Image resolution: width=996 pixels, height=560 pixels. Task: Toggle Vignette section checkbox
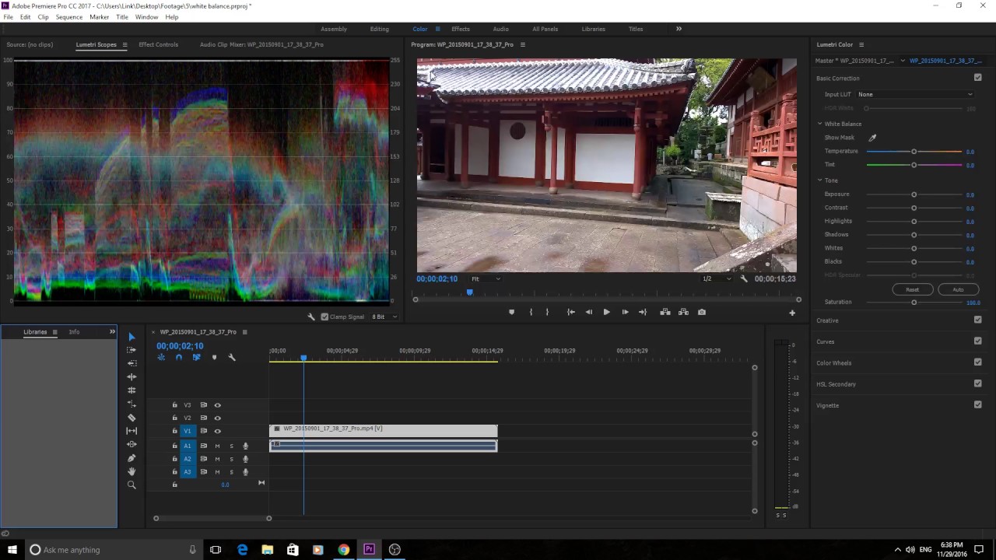(x=978, y=404)
